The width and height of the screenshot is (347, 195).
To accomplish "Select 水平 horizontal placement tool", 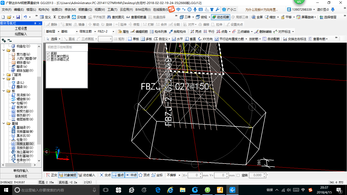I will point(177,39).
